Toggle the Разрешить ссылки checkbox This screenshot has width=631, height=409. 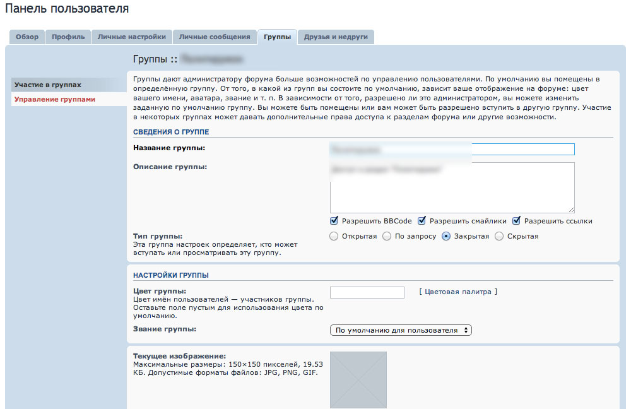(517, 221)
